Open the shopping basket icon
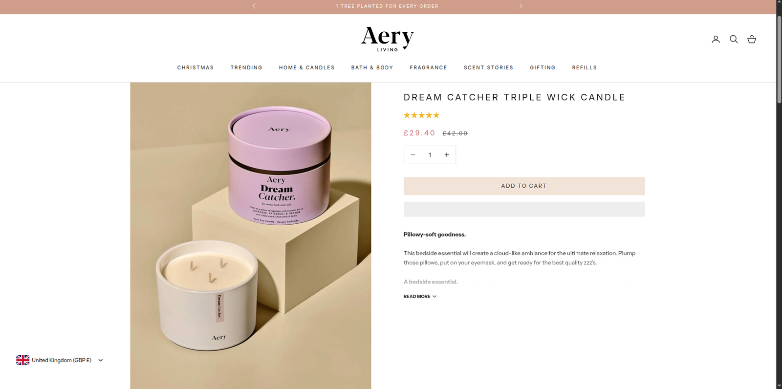782x389 pixels. point(752,39)
